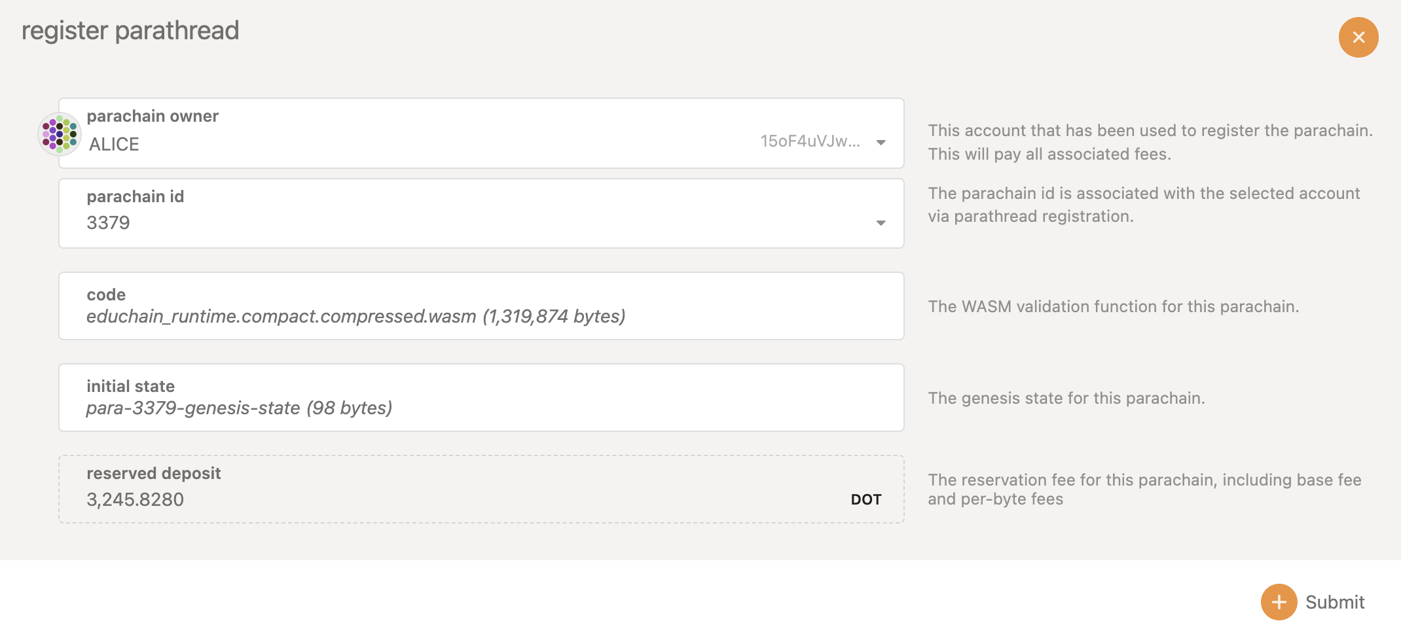Click the DOT currency label

pyautogui.click(x=868, y=499)
